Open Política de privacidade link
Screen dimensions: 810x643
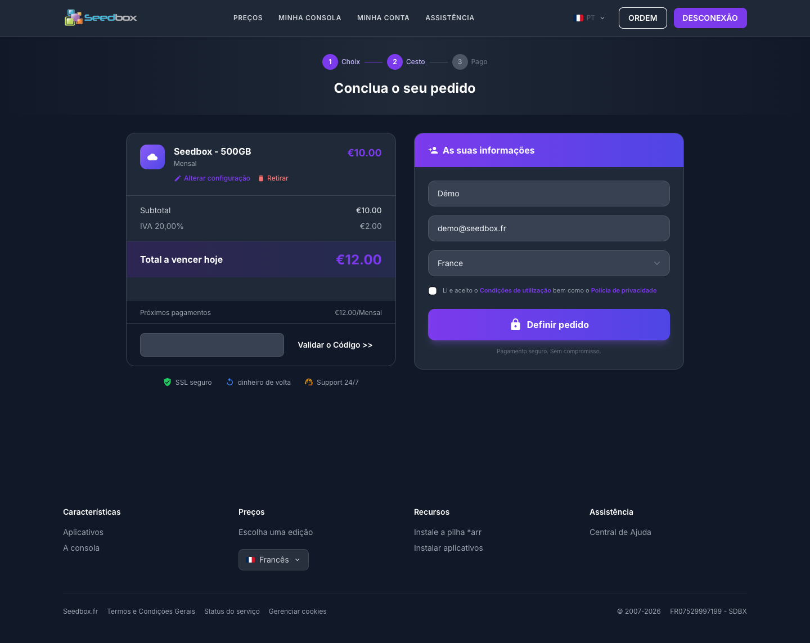click(624, 291)
